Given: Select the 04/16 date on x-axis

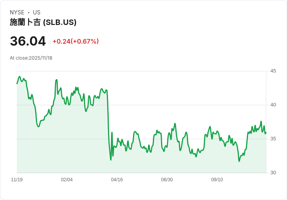Looking at the screenshot, I should tap(117, 180).
